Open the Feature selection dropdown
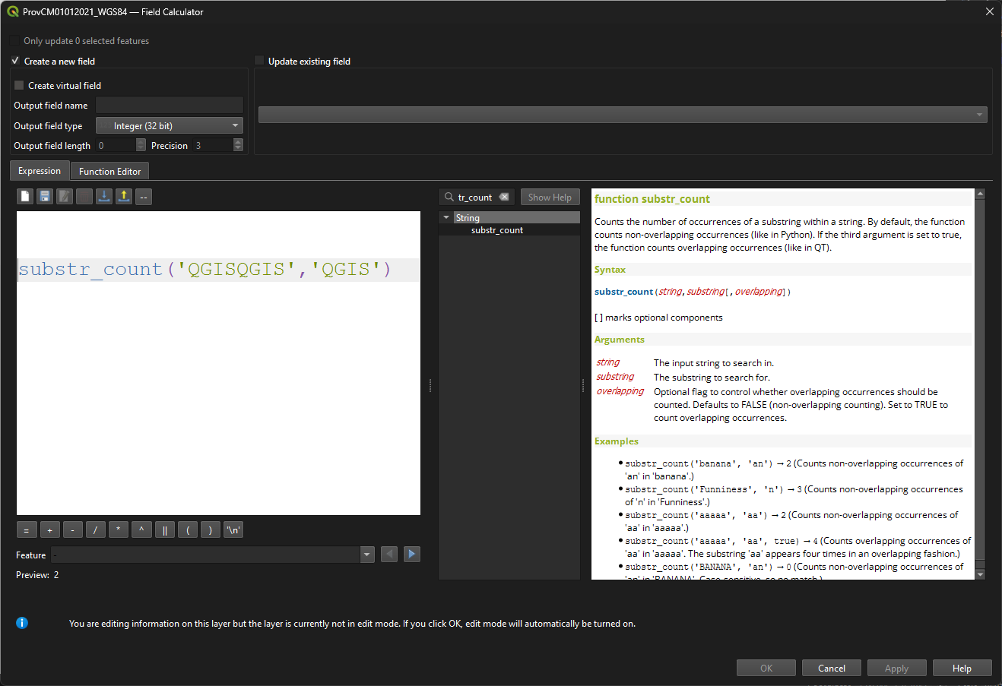This screenshot has height=686, width=1002. tap(367, 555)
